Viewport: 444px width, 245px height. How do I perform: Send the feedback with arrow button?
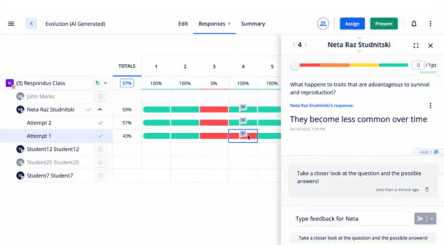click(420, 219)
